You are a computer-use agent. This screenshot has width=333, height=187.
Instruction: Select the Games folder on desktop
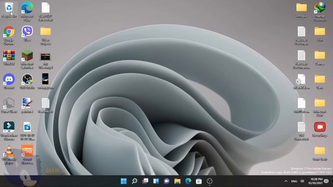tap(319, 57)
